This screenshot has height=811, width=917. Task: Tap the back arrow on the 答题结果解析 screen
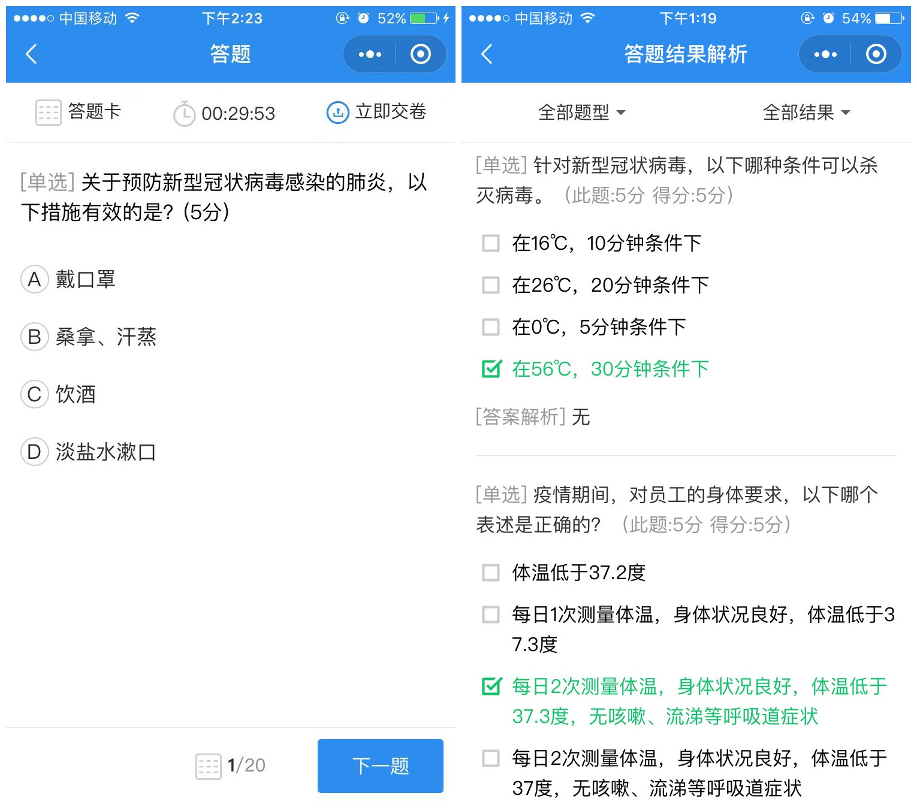coord(487,54)
